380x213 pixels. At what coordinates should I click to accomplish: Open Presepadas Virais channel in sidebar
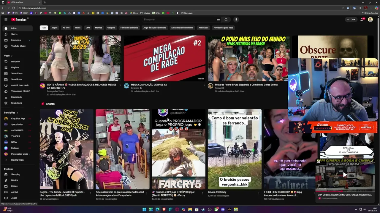coord(18,154)
